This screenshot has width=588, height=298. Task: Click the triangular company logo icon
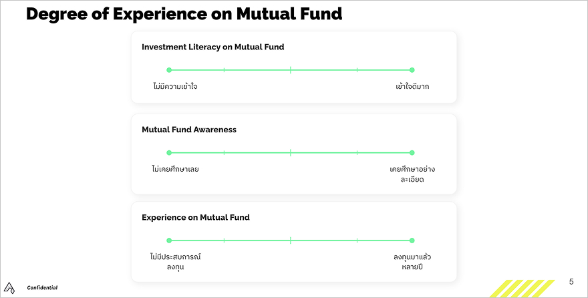tap(9, 287)
